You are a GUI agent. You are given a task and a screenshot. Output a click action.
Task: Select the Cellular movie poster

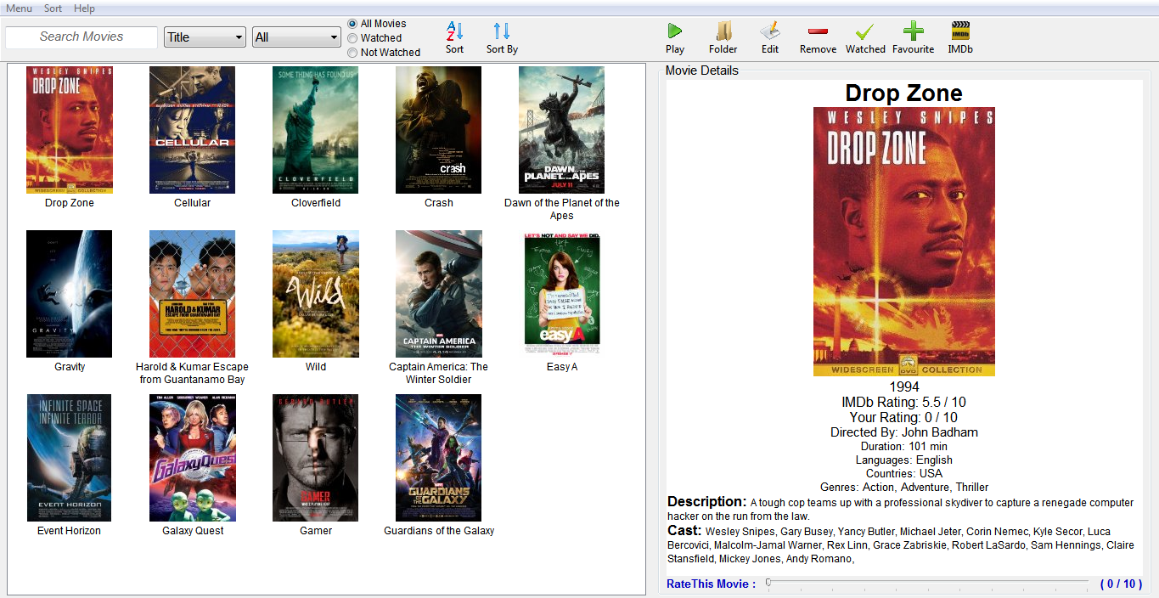[192, 130]
